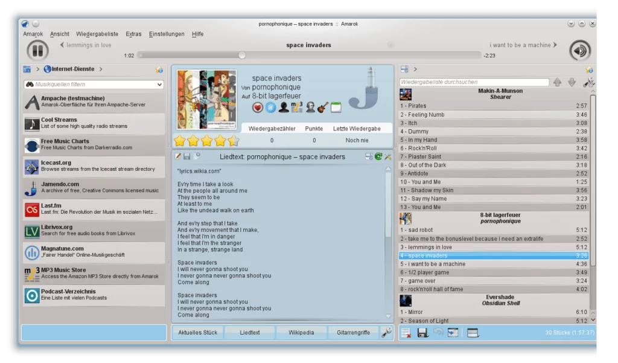Jump to previous search result (up arrow)

click(557, 82)
